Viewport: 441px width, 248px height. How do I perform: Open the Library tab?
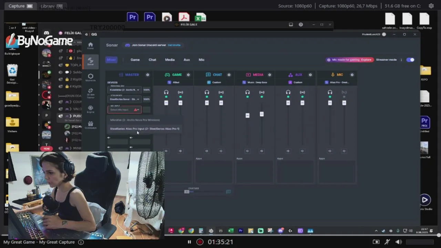(51, 6)
